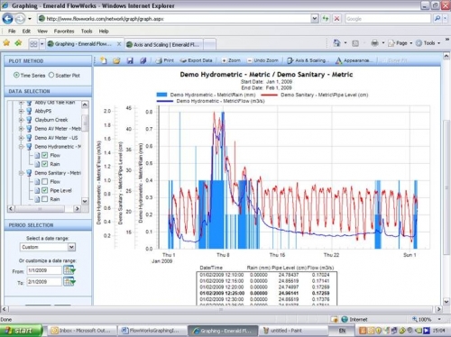
Task: Click the Save As icon beside the floppy
Action: pos(143,60)
